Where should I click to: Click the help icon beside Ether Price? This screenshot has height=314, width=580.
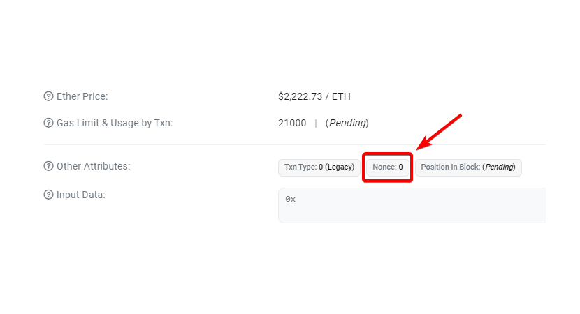pyautogui.click(x=48, y=96)
